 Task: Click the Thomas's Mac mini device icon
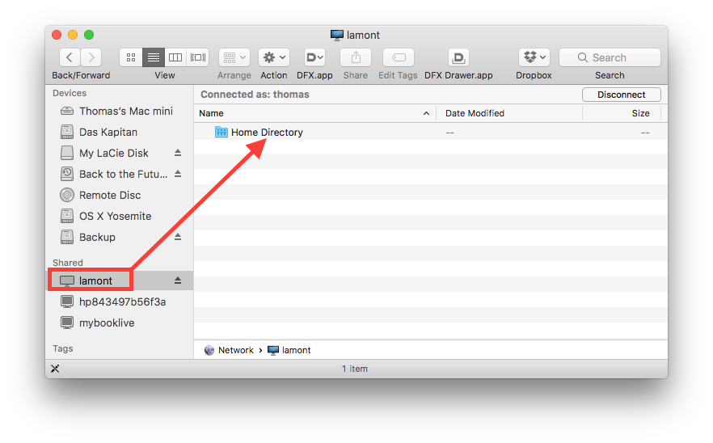point(67,111)
